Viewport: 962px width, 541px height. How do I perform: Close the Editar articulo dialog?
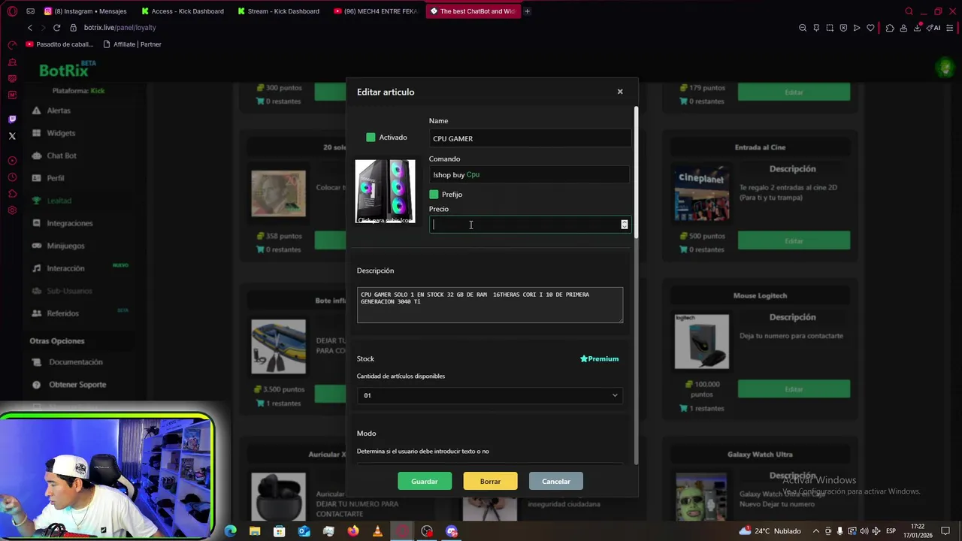tap(620, 92)
